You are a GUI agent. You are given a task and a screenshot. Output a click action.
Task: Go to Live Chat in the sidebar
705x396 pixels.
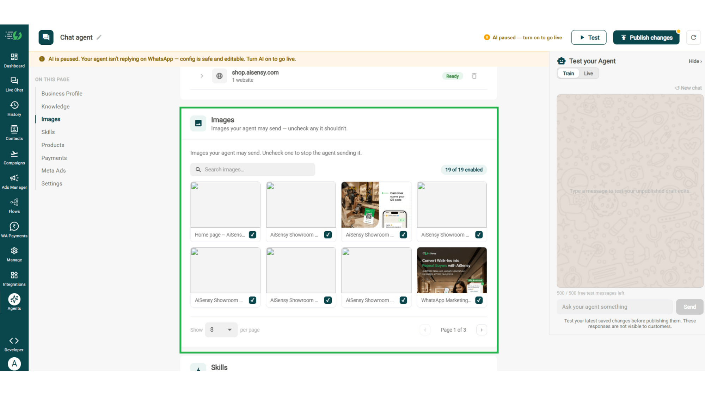pos(14,85)
